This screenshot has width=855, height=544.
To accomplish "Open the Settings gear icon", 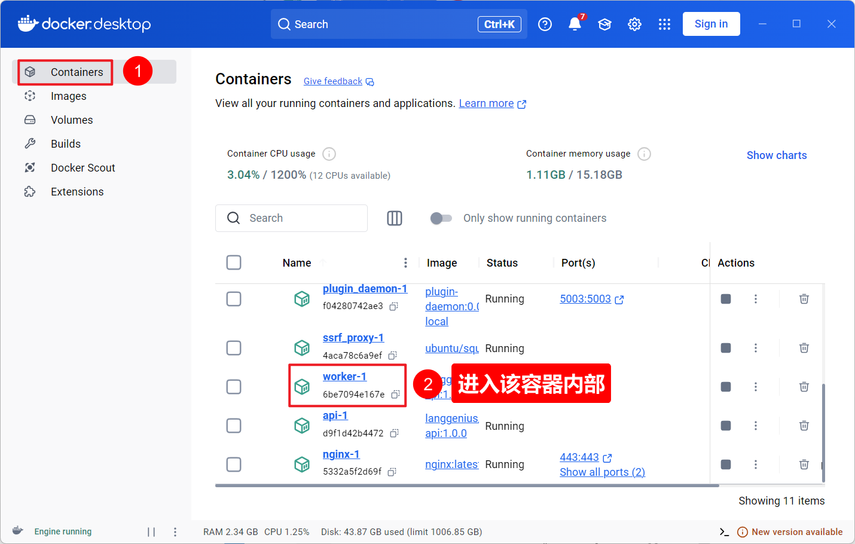I will [x=634, y=24].
